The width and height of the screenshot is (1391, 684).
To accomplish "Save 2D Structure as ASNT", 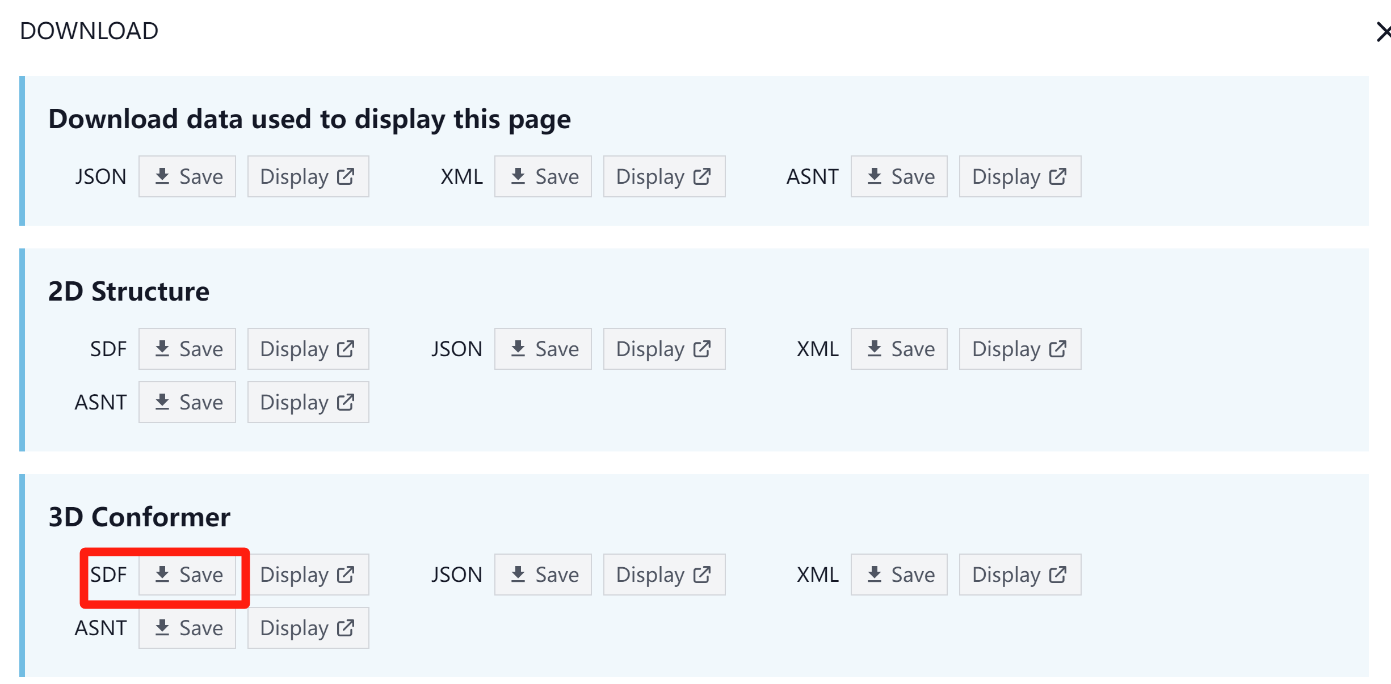I will tap(187, 402).
